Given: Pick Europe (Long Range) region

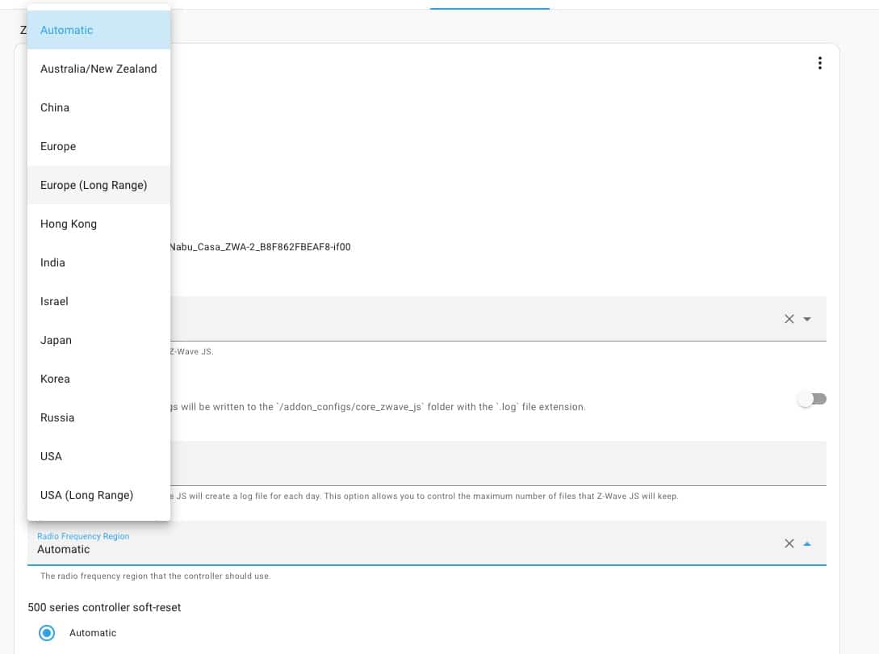Looking at the screenshot, I should click(98, 185).
